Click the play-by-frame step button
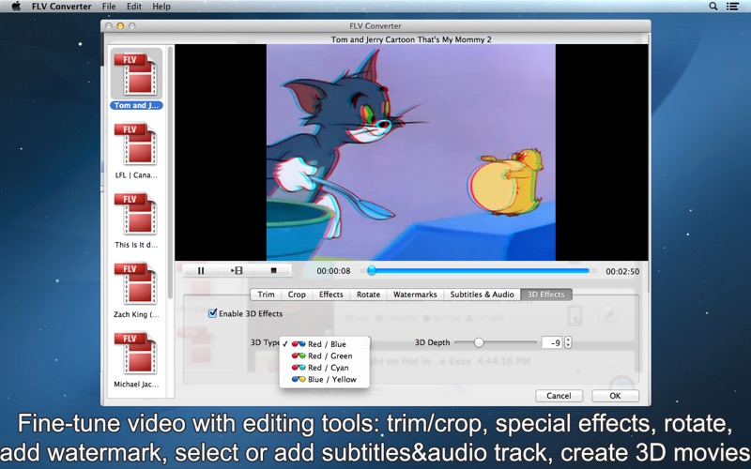 coord(237,271)
